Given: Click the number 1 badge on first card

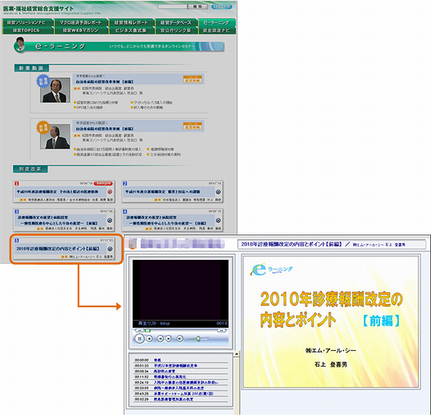Looking at the screenshot, I should tap(17, 183).
